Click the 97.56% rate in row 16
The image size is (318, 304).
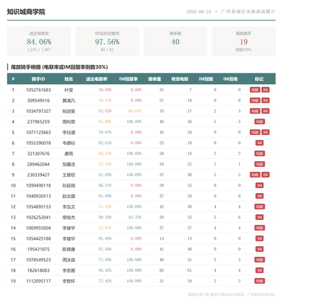point(105,249)
